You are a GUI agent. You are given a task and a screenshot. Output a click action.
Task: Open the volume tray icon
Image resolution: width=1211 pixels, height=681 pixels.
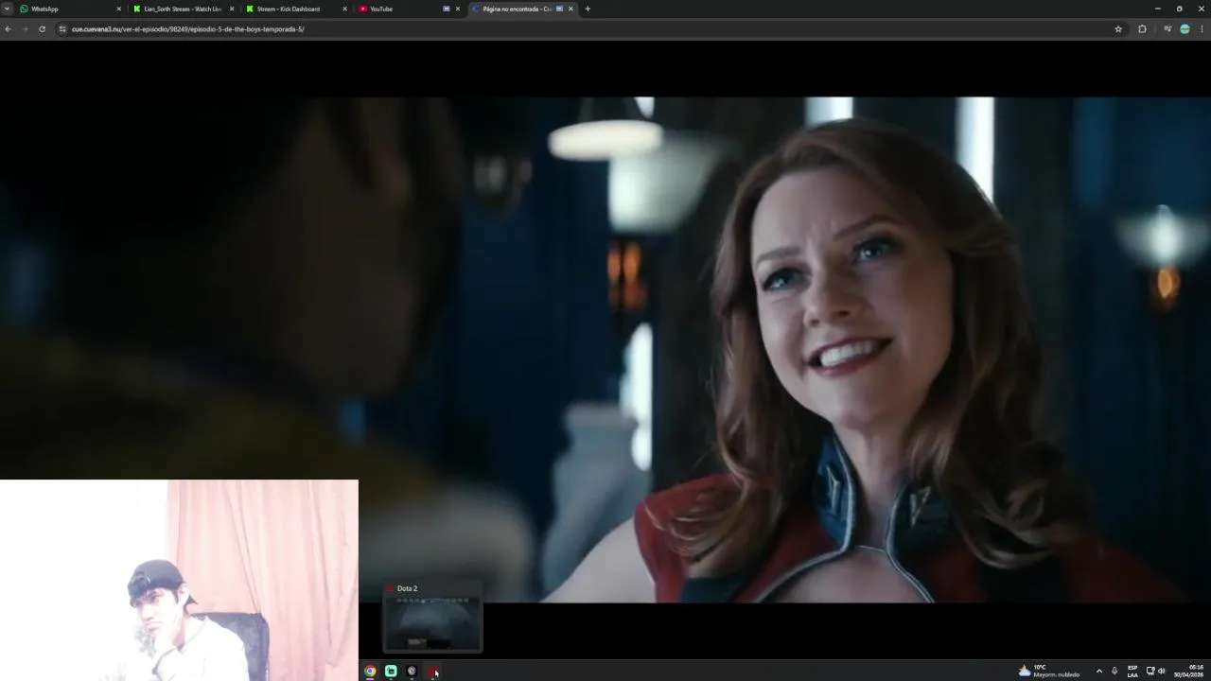[x=1162, y=671]
